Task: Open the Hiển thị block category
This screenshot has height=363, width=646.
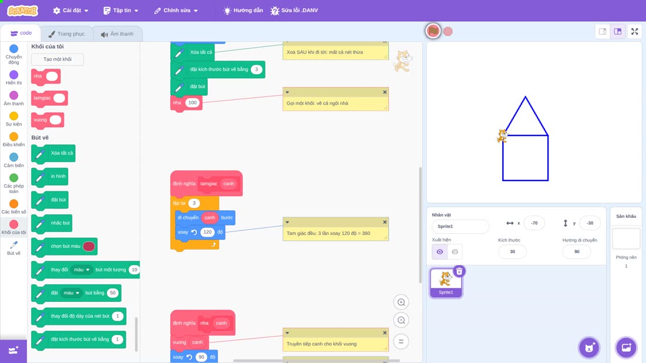Action: pyautogui.click(x=14, y=78)
